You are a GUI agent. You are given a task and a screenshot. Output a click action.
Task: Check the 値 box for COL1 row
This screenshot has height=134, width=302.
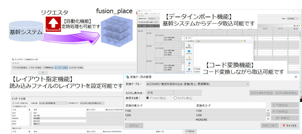pos(30,113)
